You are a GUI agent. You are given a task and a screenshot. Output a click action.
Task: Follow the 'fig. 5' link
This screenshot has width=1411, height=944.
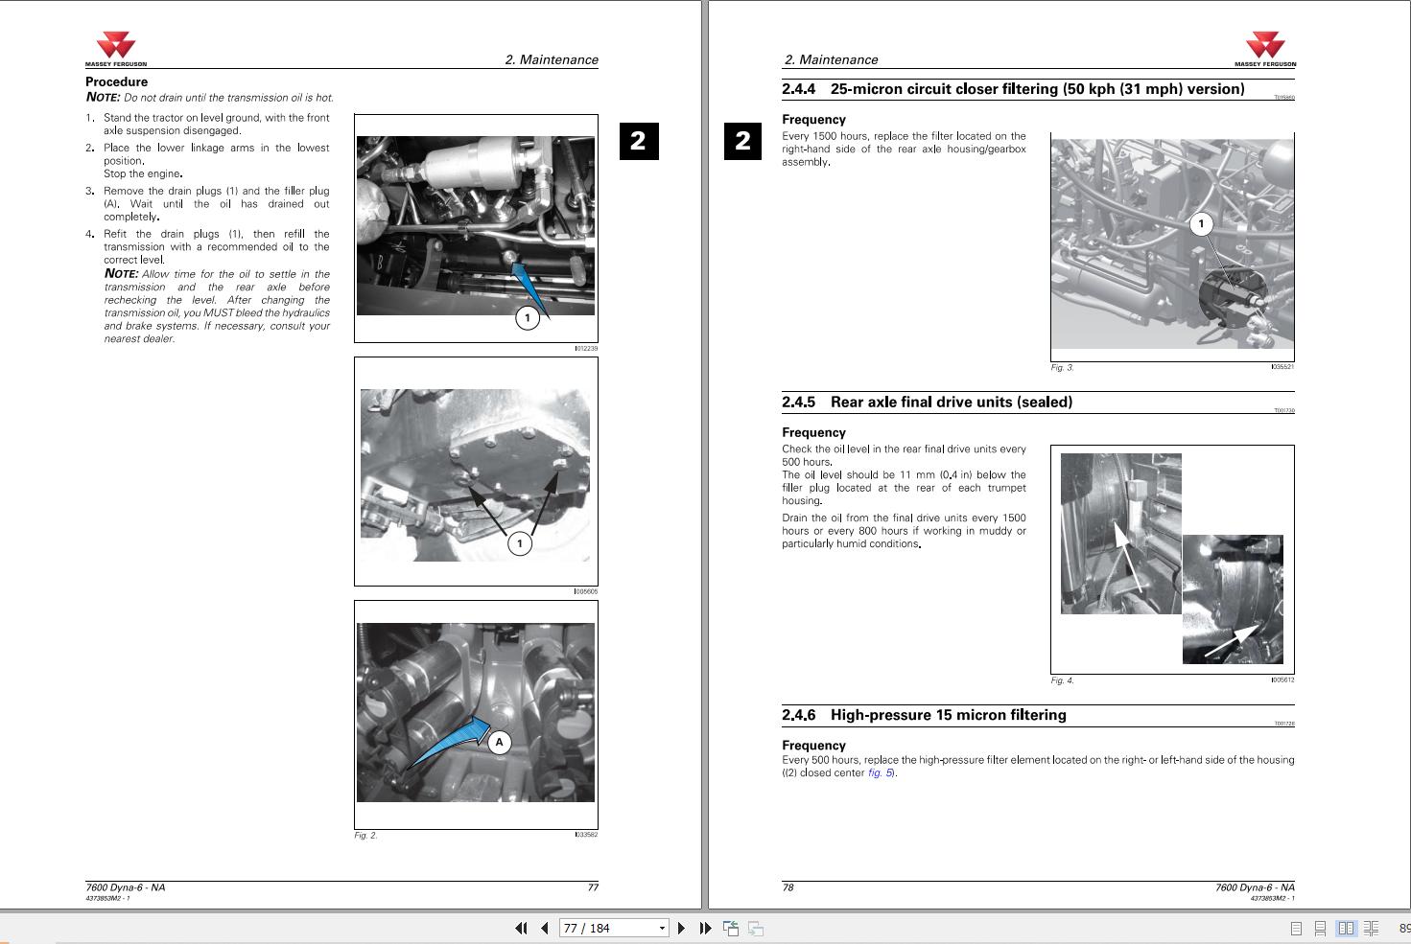pos(880,773)
